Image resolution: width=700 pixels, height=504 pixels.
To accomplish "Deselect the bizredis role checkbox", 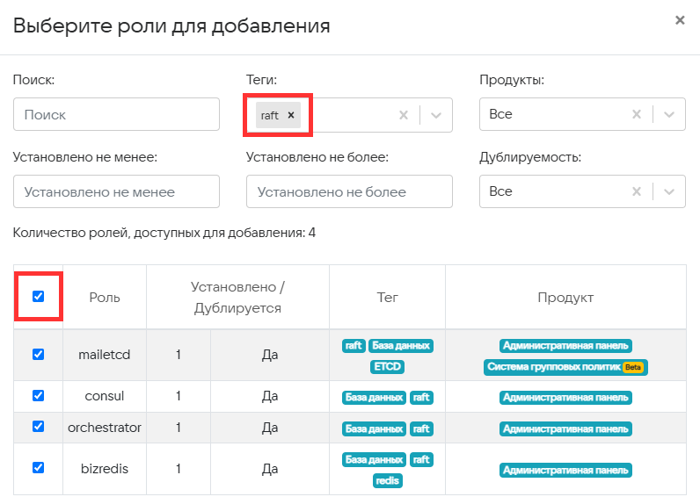I will pyautogui.click(x=38, y=468).
